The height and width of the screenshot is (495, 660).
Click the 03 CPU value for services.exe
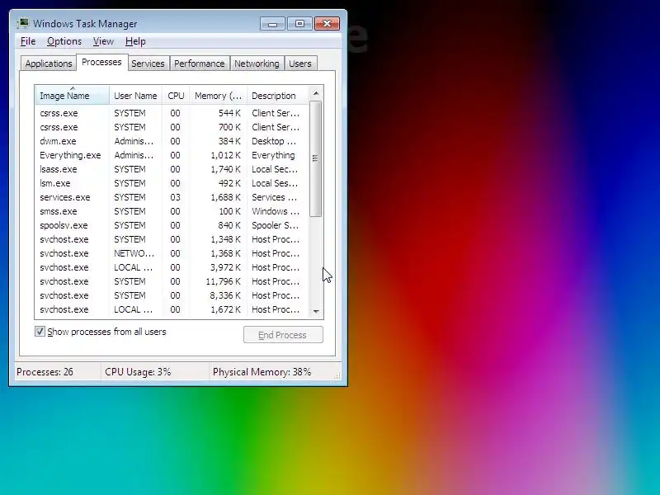[175, 197]
